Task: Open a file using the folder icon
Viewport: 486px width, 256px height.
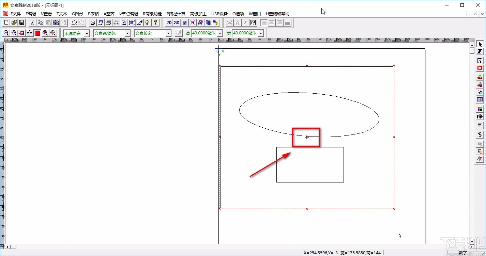Action: click(14, 23)
